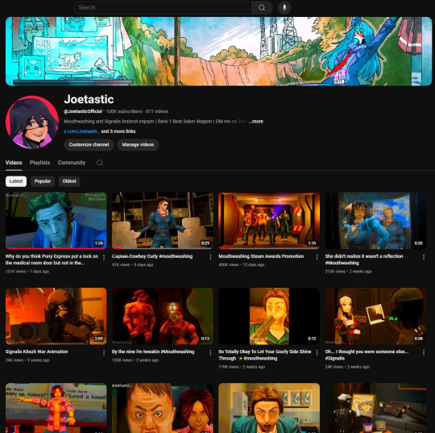Click title 'Signalis Kitezh War Animation'

(36, 352)
